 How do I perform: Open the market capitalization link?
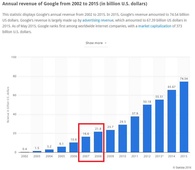[x=155, y=26]
